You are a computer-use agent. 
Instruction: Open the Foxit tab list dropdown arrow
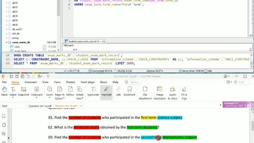coord(220,105)
